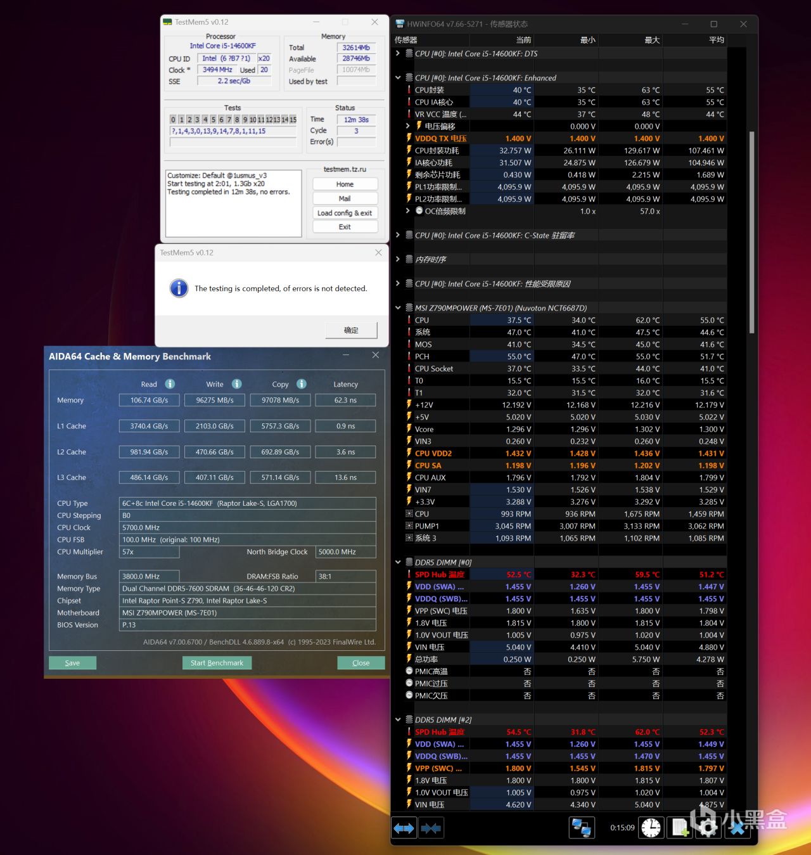Click the Exit button in TestMem5
This screenshot has height=855, width=811.
pyautogui.click(x=345, y=227)
